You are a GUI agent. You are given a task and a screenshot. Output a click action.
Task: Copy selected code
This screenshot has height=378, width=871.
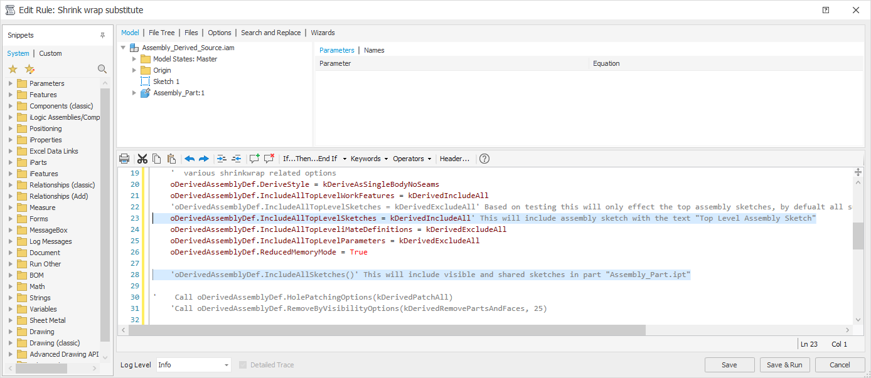[x=157, y=159]
